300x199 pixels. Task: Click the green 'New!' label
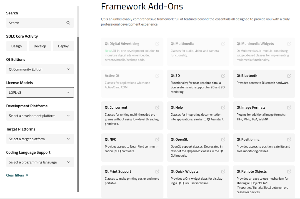108,51
